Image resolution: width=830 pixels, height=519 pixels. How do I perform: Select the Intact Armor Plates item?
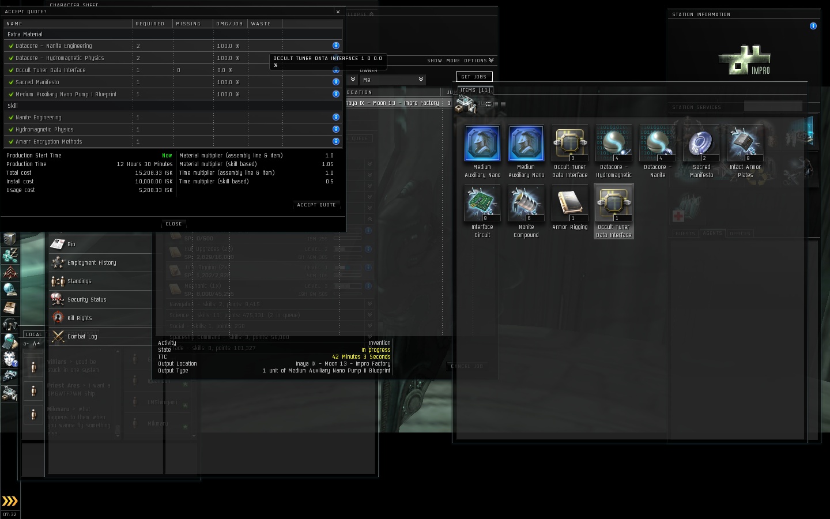[745, 152]
